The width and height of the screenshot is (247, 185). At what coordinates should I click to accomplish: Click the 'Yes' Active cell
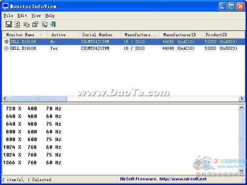(x=54, y=48)
